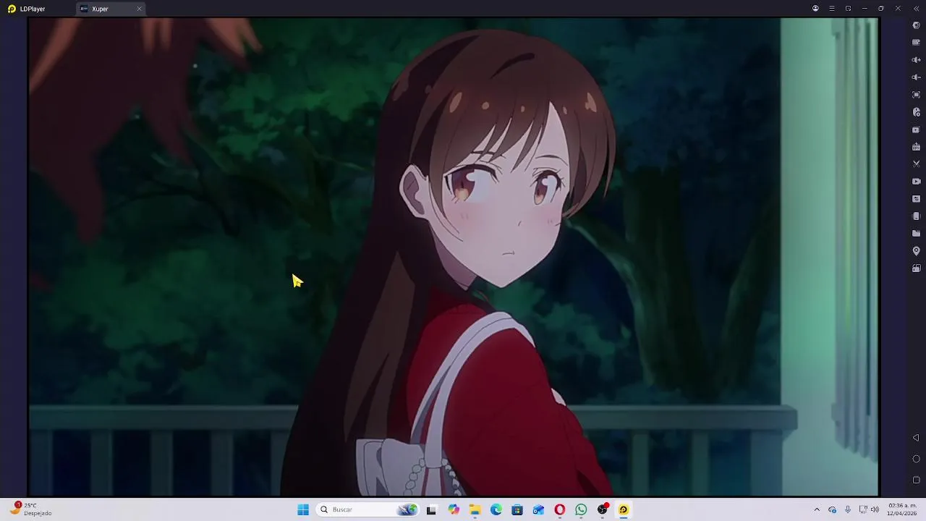This screenshot has width=926, height=521.
Task: Open virtual location pin icon
Action: [916, 251]
